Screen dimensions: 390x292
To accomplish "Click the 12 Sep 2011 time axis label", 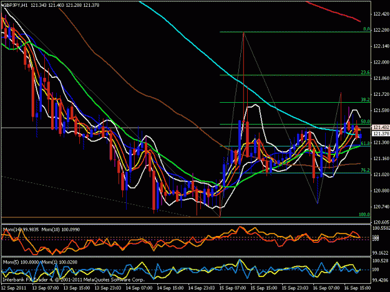I will [x=14, y=288].
